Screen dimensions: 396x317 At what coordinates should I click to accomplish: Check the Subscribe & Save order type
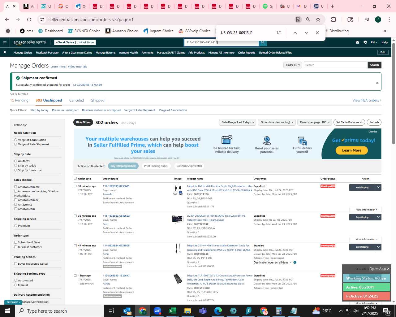coord(15,242)
